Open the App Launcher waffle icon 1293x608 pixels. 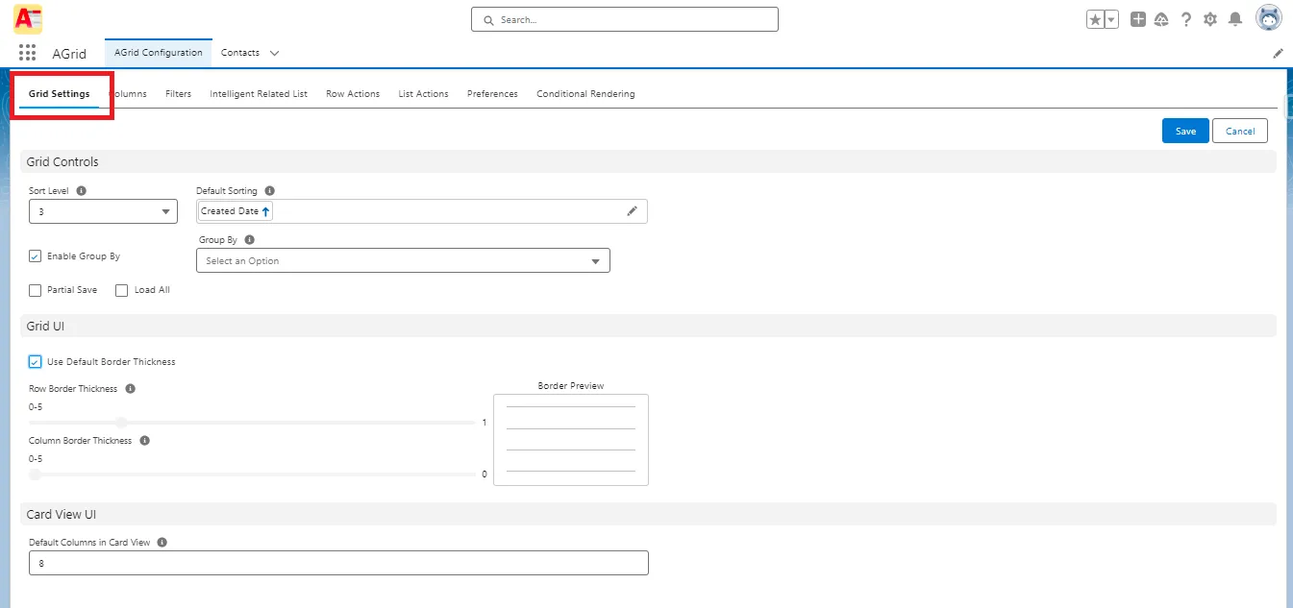27,53
